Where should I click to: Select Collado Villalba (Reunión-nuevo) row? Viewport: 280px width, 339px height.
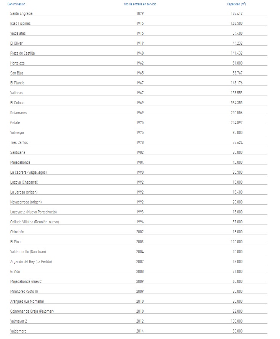tap(35, 222)
